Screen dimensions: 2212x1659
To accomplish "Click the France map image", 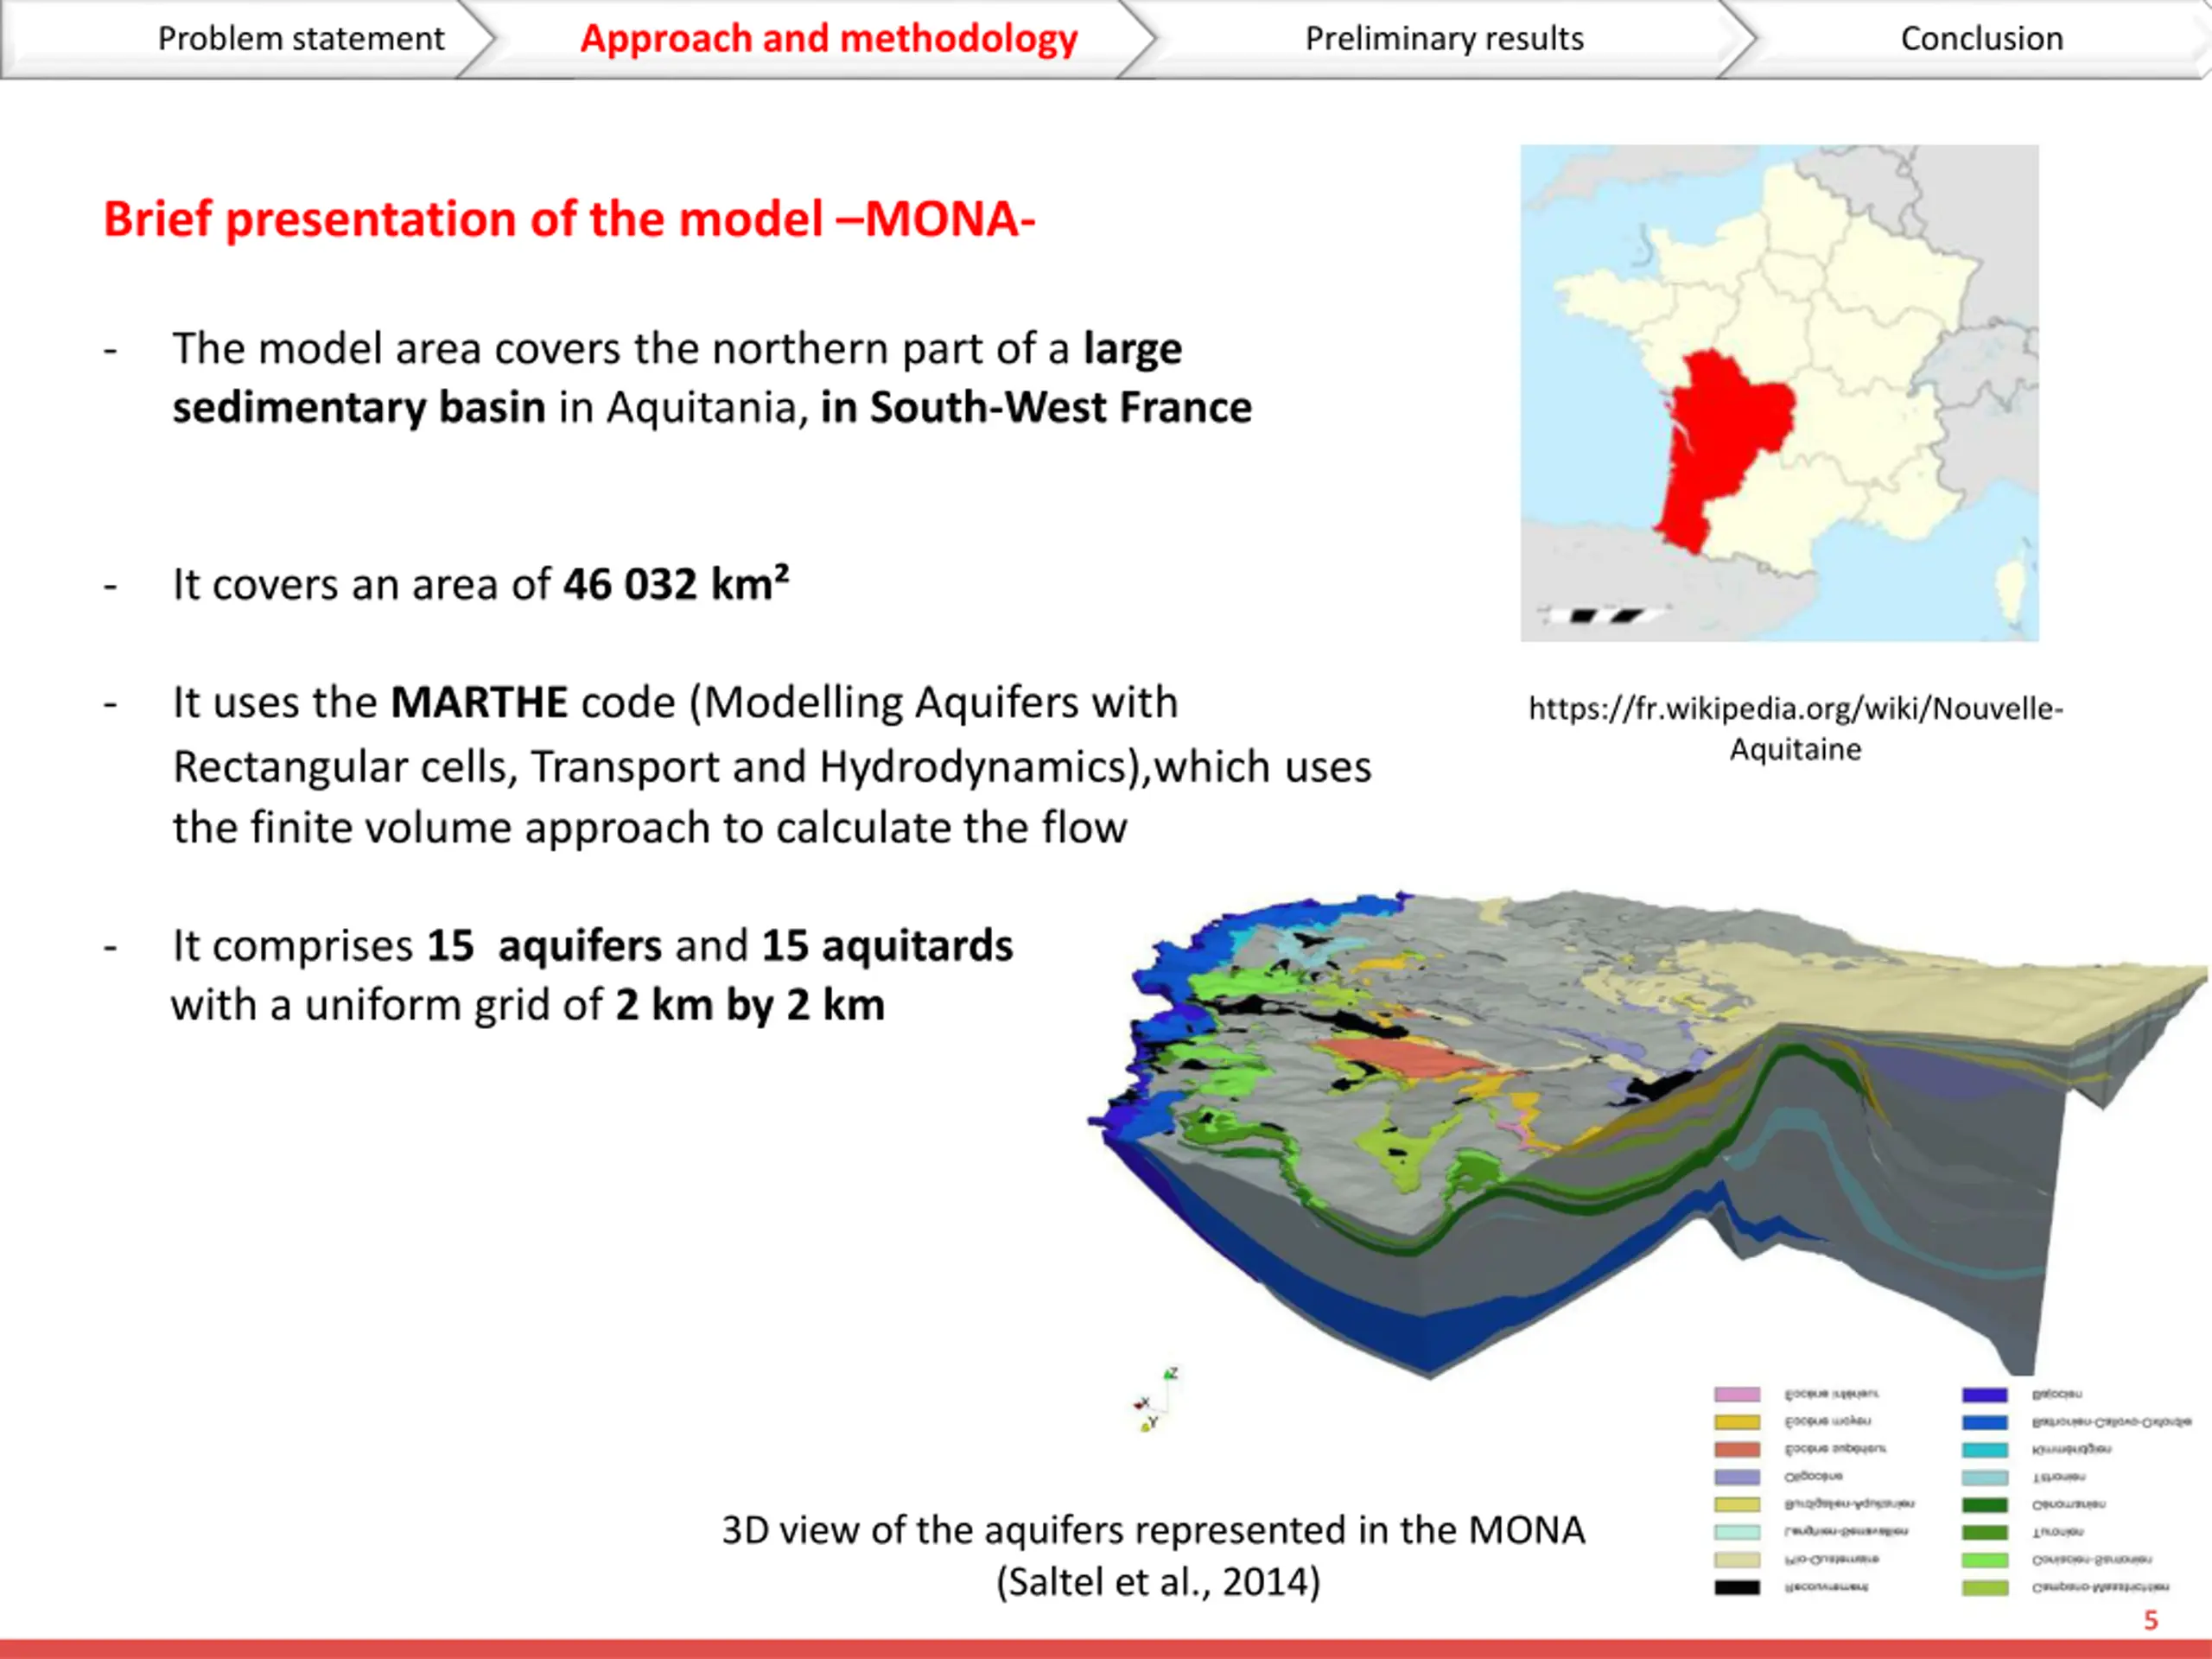I will 1779,393.
